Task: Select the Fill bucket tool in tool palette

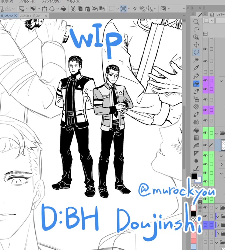Action: [196, 130]
